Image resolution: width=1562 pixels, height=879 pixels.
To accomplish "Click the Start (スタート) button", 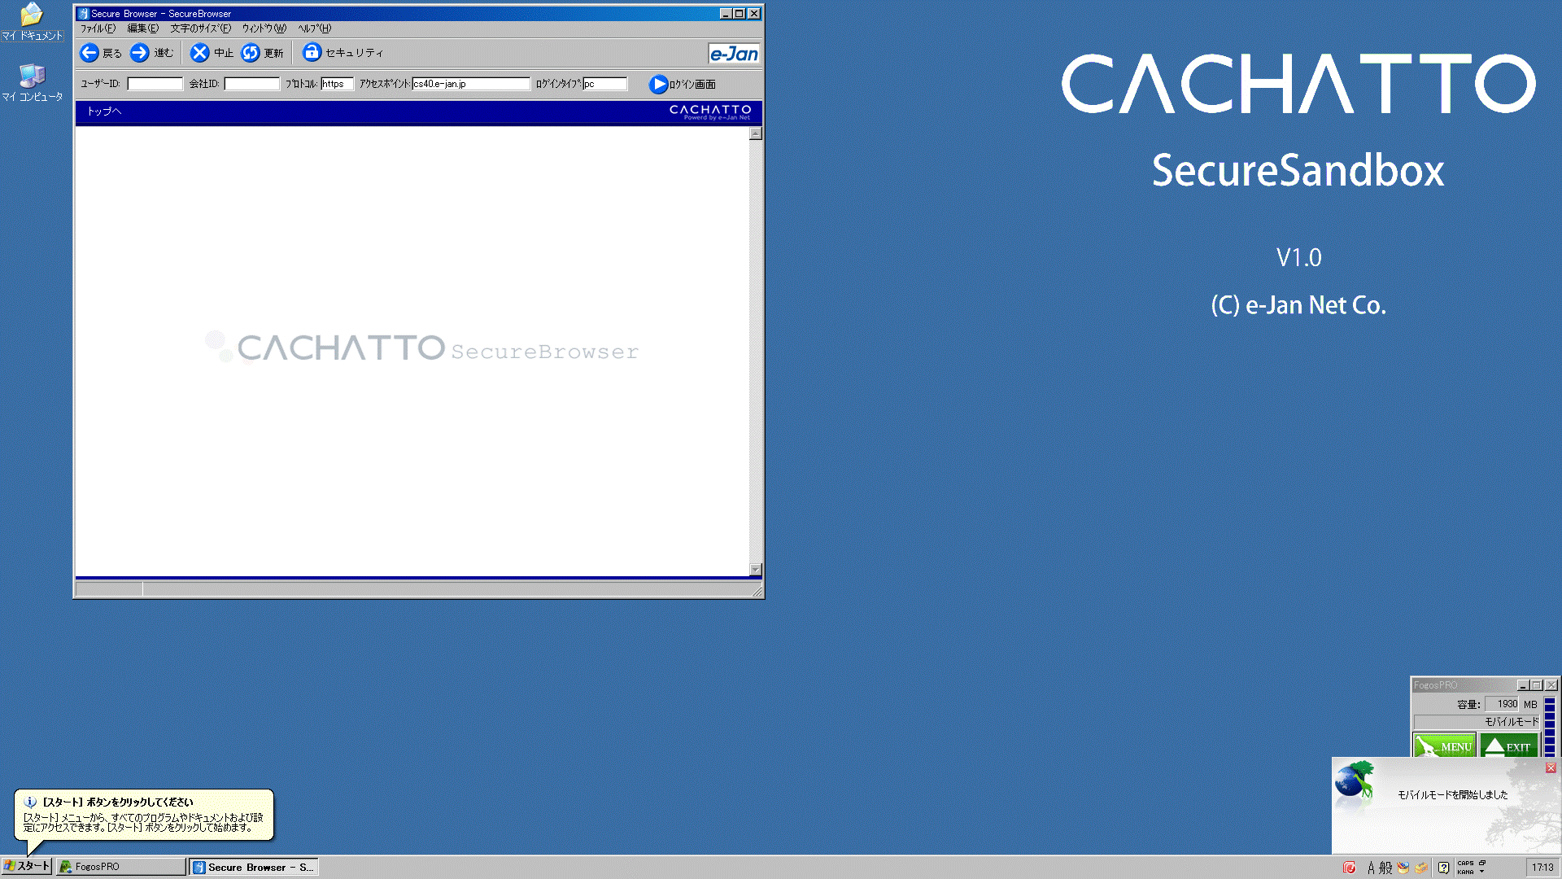I will tap(26, 867).
